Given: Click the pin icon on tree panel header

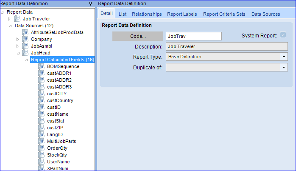Looking at the screenshot, I should [91, 3].
